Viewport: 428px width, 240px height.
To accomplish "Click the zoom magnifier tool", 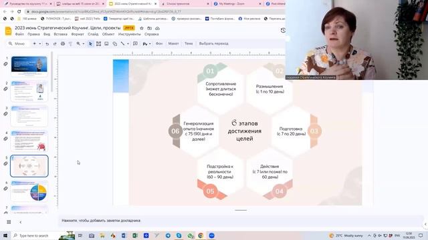I will click(x=78, y=43).
